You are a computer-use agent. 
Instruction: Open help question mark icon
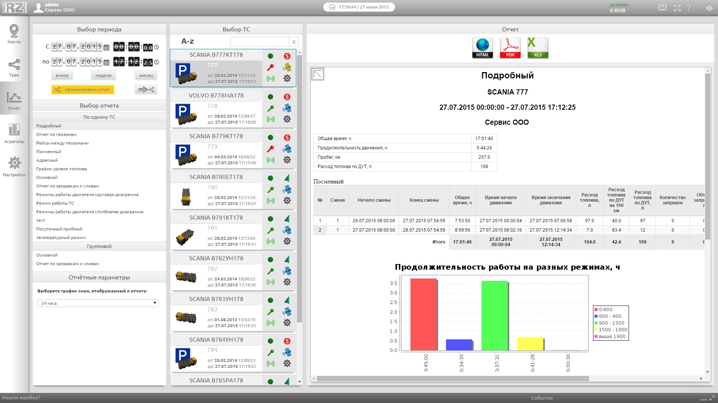[x=689, y=7]
